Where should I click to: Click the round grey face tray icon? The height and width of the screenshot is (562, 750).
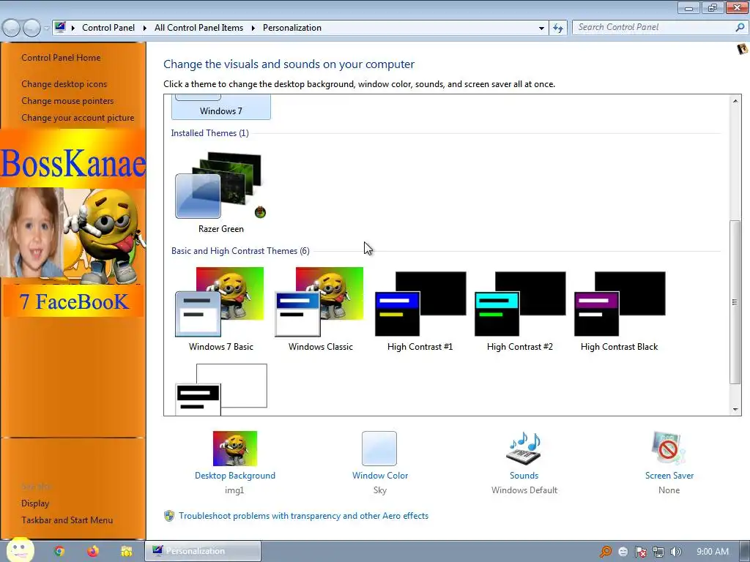(x=623, y=552)
